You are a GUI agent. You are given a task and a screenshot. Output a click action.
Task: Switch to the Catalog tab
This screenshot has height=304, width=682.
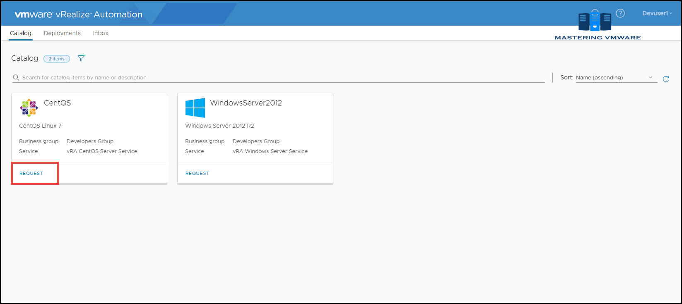point(21,33)
